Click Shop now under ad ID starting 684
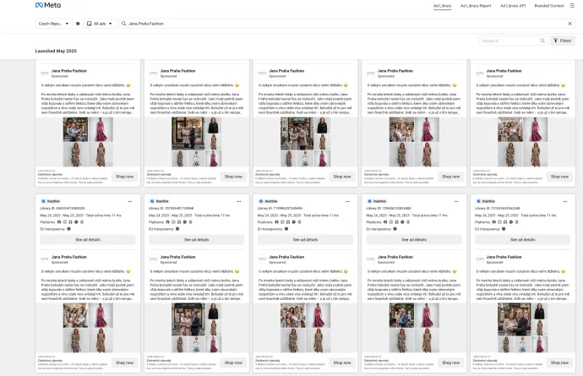Screen dimensions: 583x376 [x=124, y=362]
